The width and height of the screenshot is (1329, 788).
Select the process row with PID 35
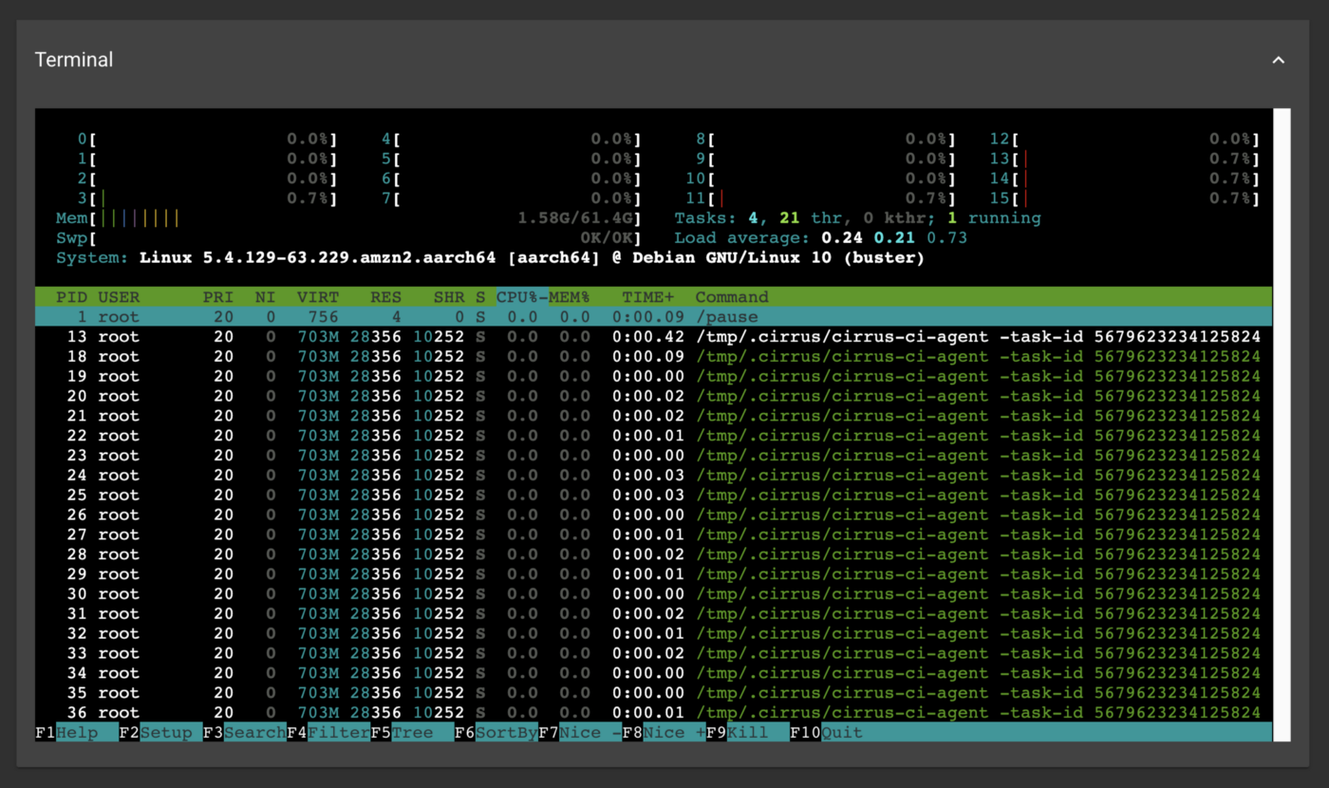pyautogui.click(x=653, y=693)
